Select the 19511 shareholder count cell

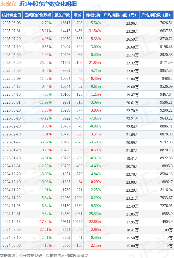pyautogui.click(x=65, y=222)
